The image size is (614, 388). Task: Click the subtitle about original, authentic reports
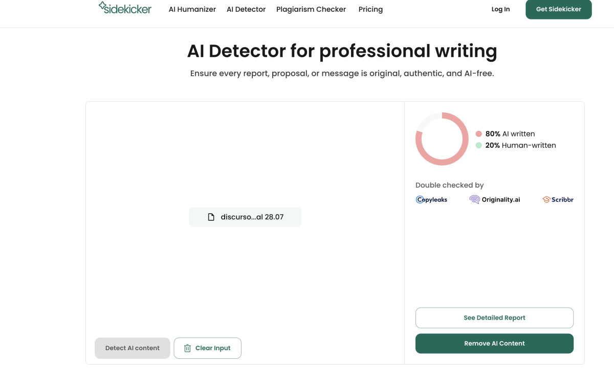click(342, 73)
